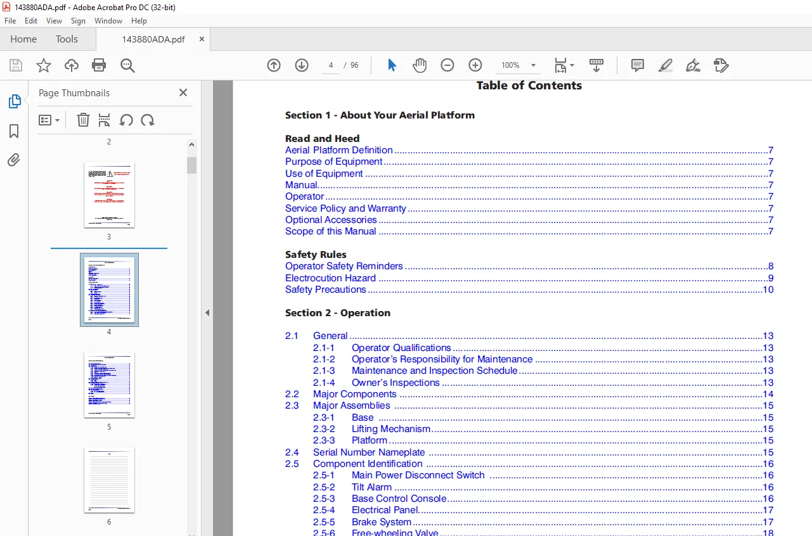Zoom out with the minus icon
The height and width of the screenshot is (536, 812).
pos(448,65)
